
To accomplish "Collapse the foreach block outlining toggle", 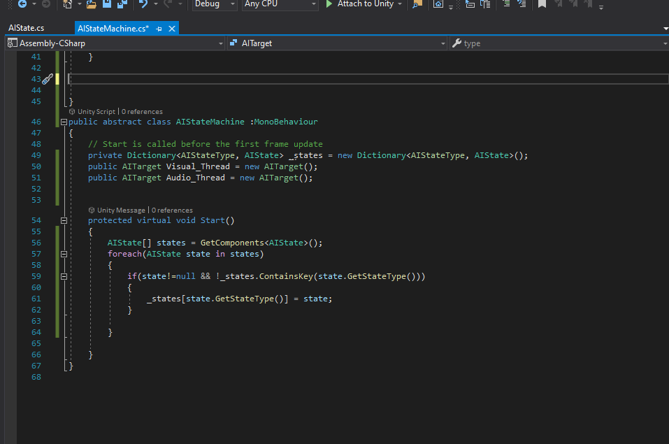I will (x=64, y=254).
